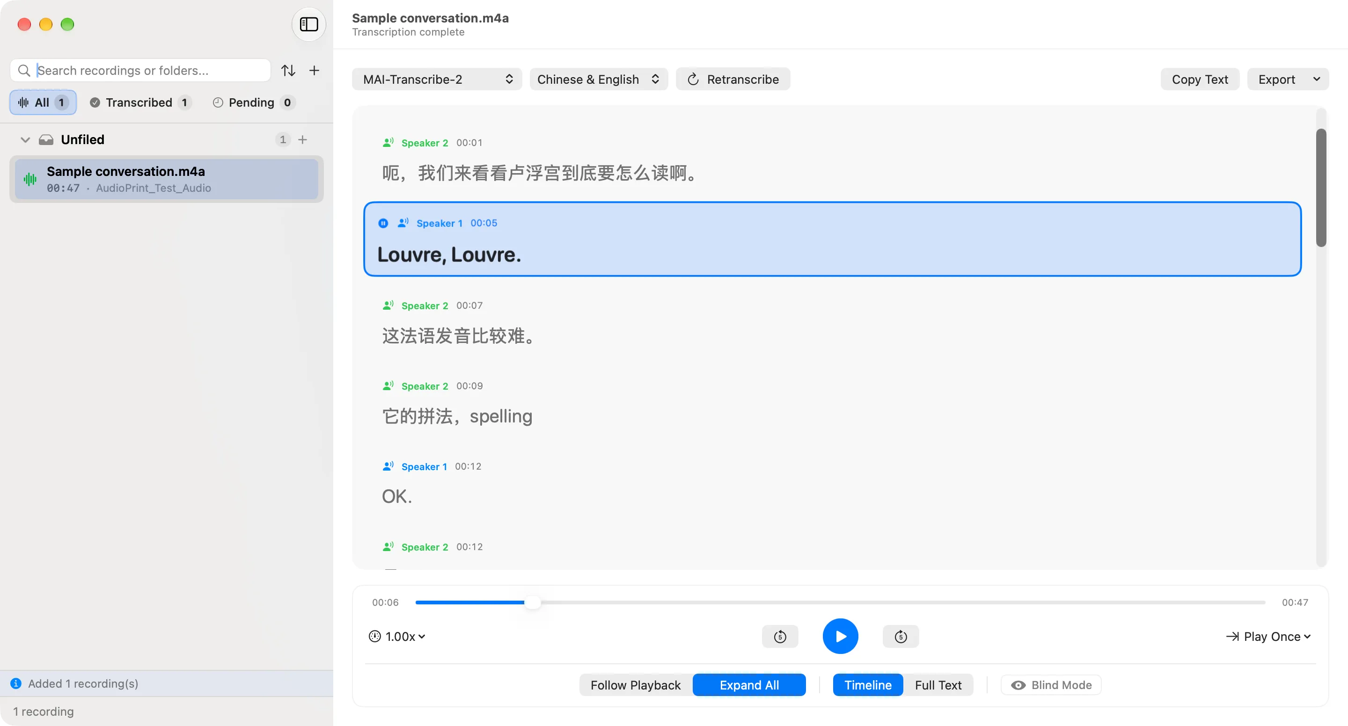This screenshot has height=726, width=1348.
Task: Click the pause icon in the Speaker 1 00:05 segment
Action: (x=383, y=223)
